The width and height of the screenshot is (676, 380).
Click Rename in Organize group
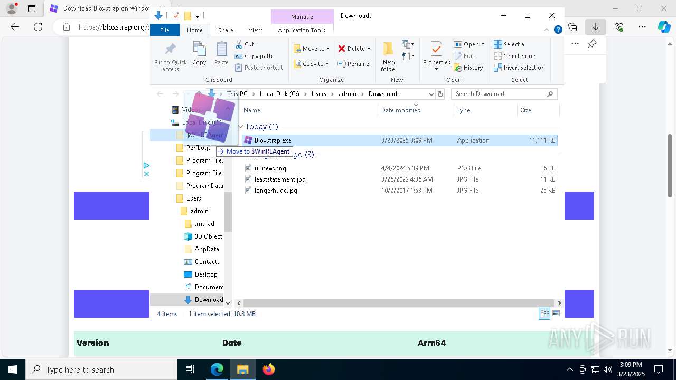[354, 64]
